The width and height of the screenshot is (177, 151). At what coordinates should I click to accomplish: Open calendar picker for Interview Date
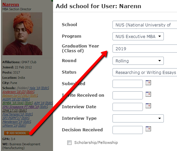148,106
